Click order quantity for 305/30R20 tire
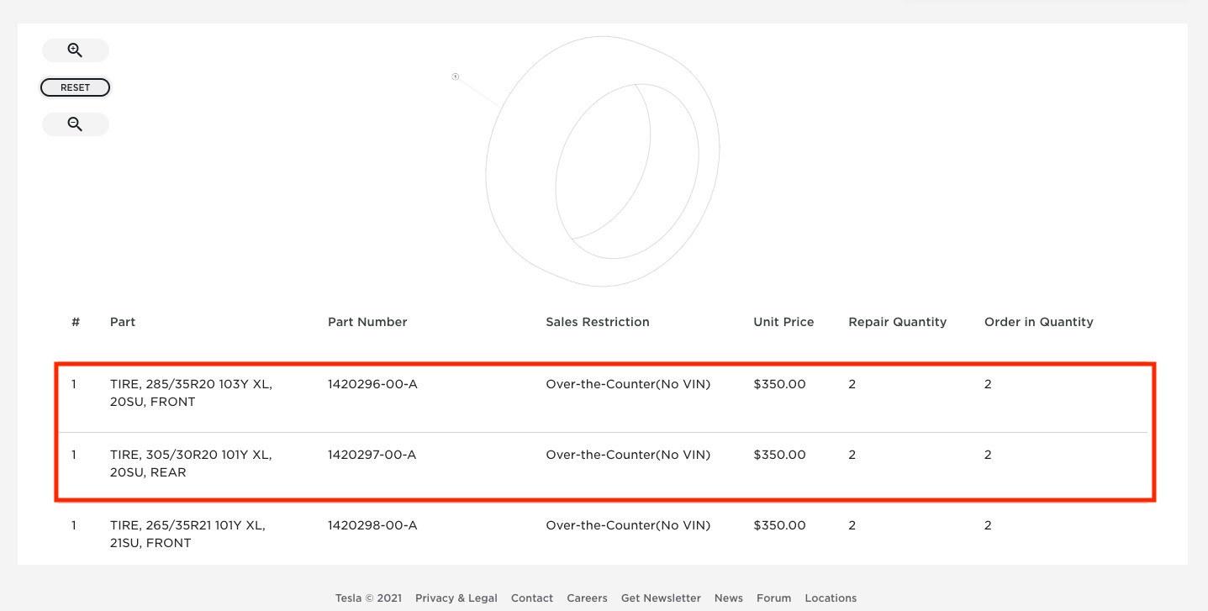Viewport: 1208px width, 611px height. pyautogui.click(x=988, y=455)
